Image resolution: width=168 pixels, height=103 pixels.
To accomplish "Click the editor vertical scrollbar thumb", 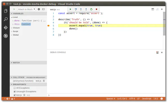I will coord(164,24).
